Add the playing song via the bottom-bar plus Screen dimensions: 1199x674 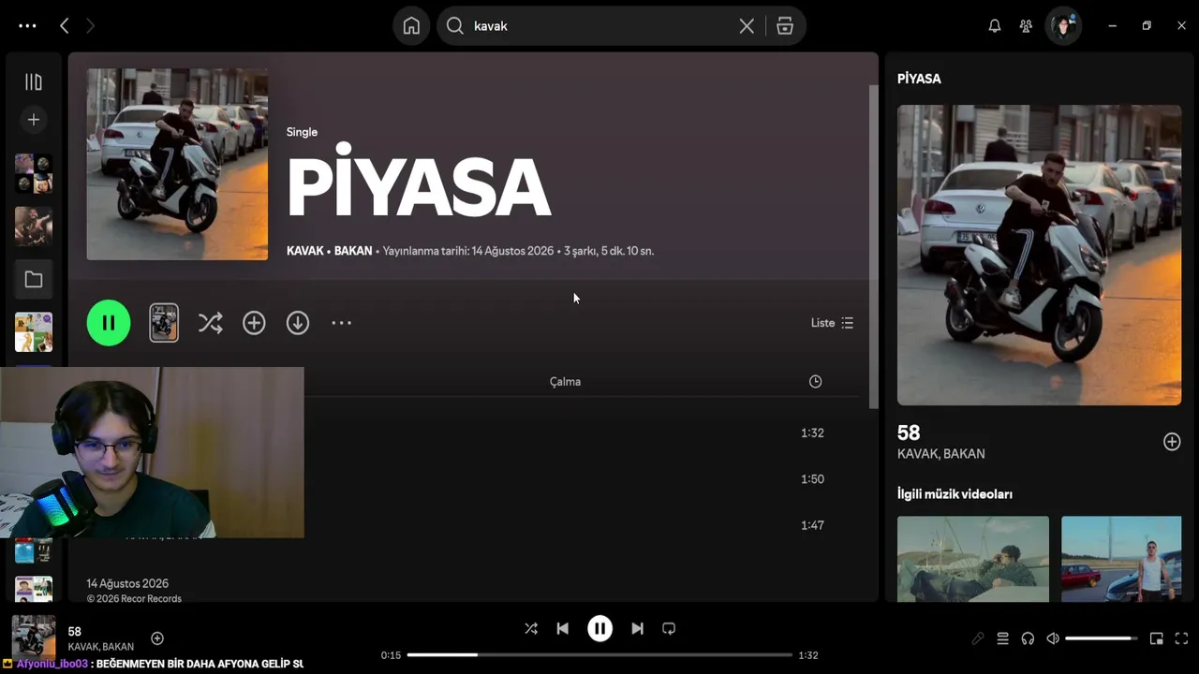[157, 638]
